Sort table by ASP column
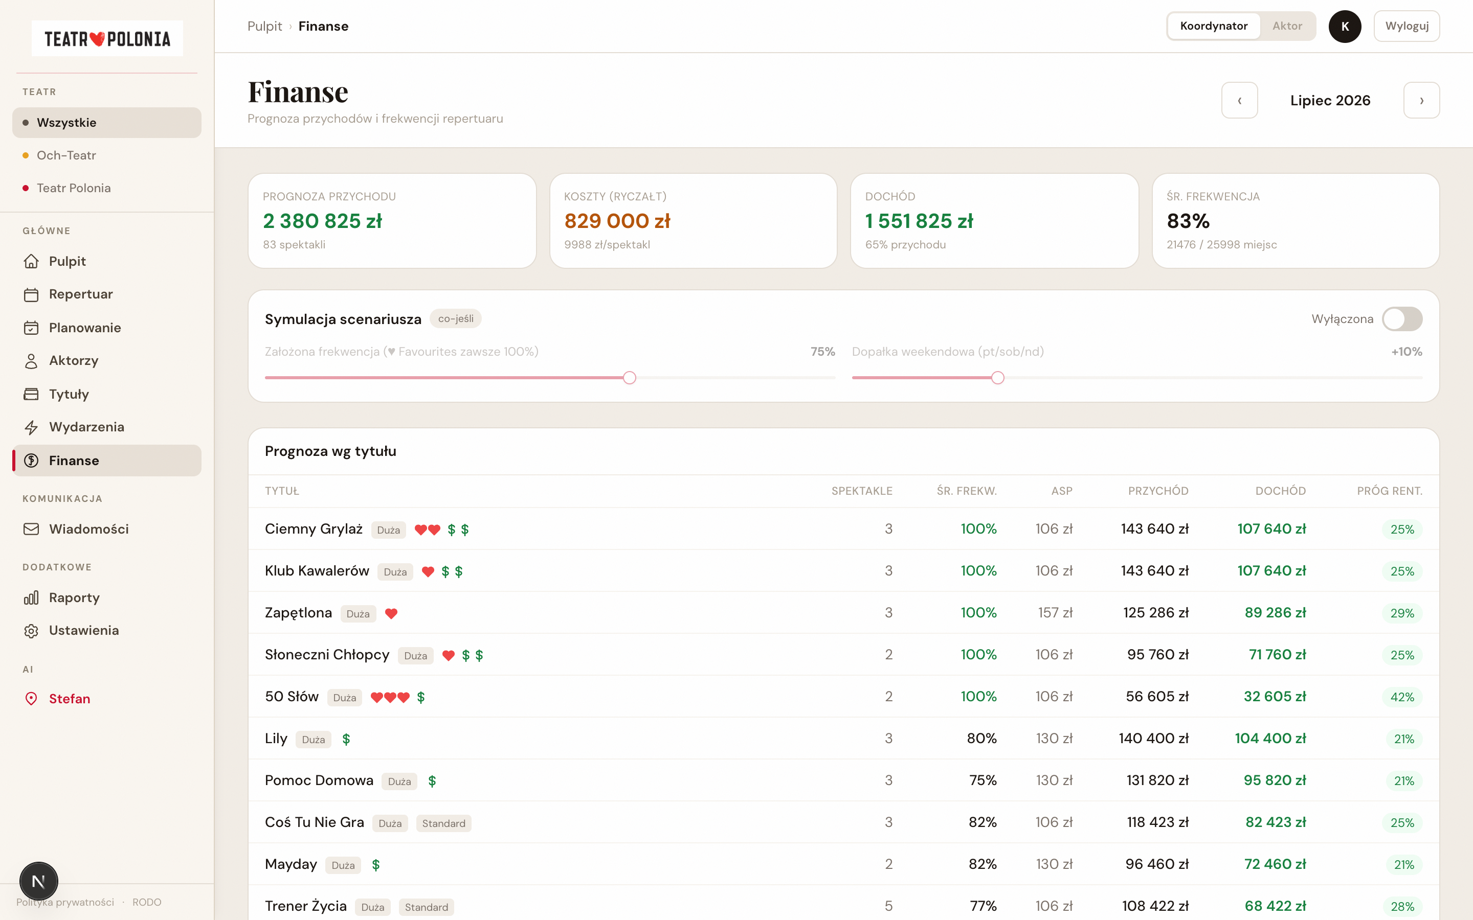This screenshot has width=1473, height=920. click(1062, 491)
